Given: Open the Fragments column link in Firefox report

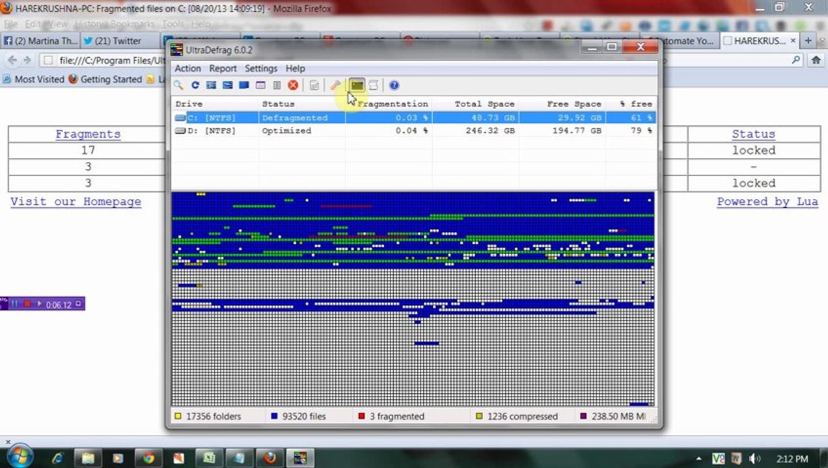Looking at the screenshot, I should click(88, 134).
